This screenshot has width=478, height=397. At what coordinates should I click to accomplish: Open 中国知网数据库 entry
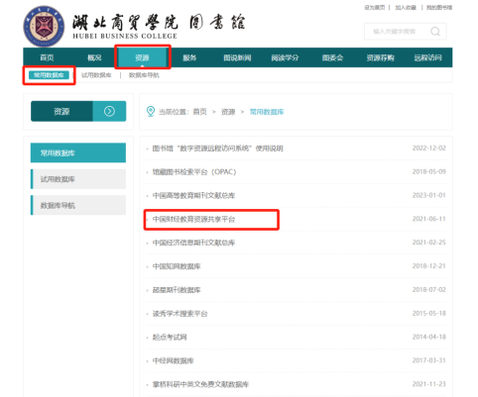177,266
